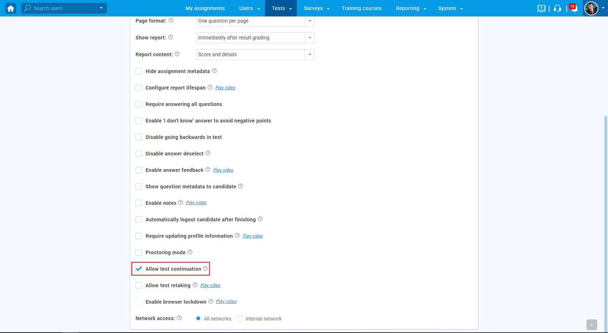Click help icon next to Proctoring mode
Viewport: 608px width, 333px height.
point(190,252)
